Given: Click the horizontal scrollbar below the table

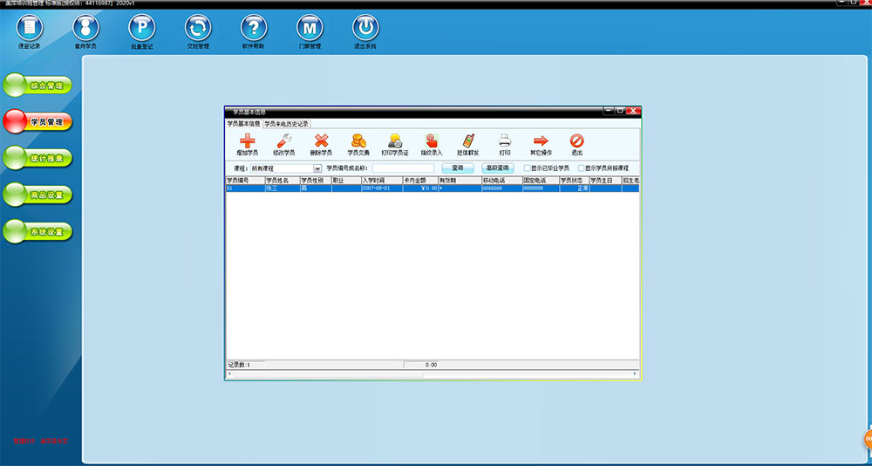Looking at the screenshot, I should [432, 374].
